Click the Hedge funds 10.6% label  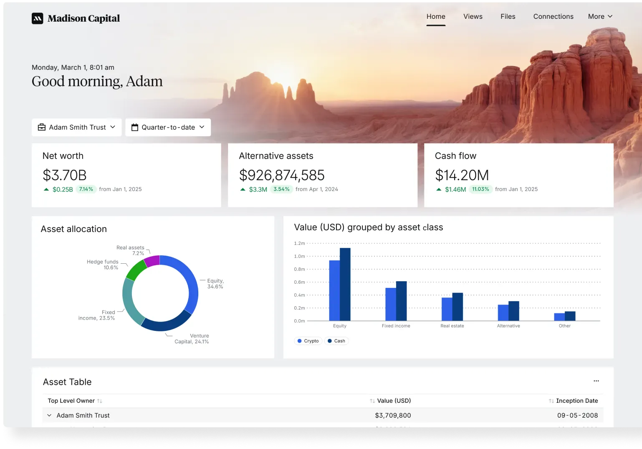click(x=103, y=265)
